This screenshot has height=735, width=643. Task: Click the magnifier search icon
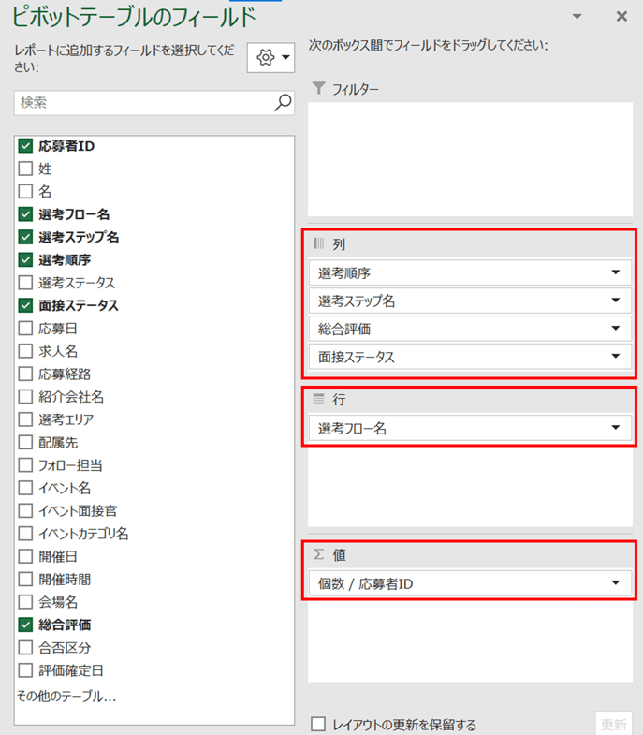pos(283,103)
